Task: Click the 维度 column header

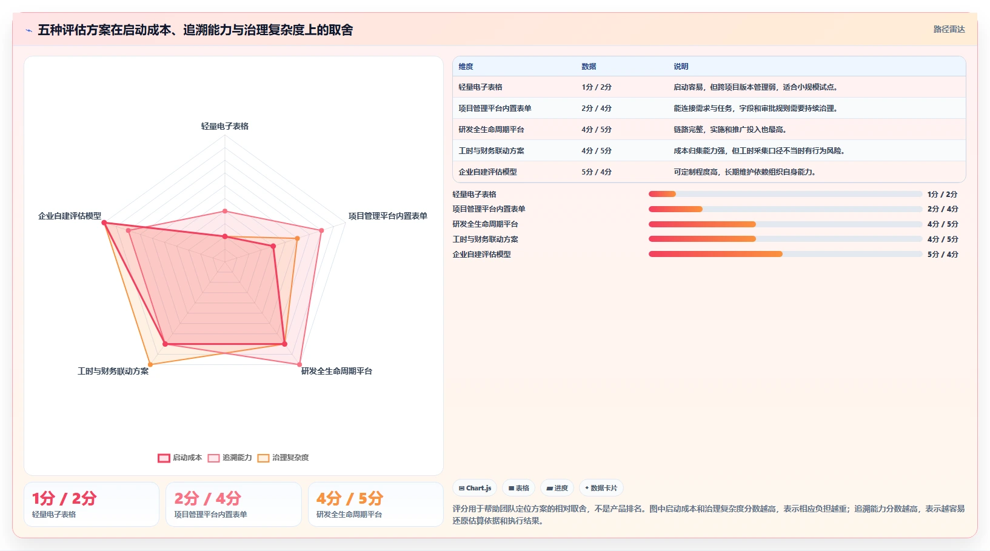Action: [x=466, y=67]
